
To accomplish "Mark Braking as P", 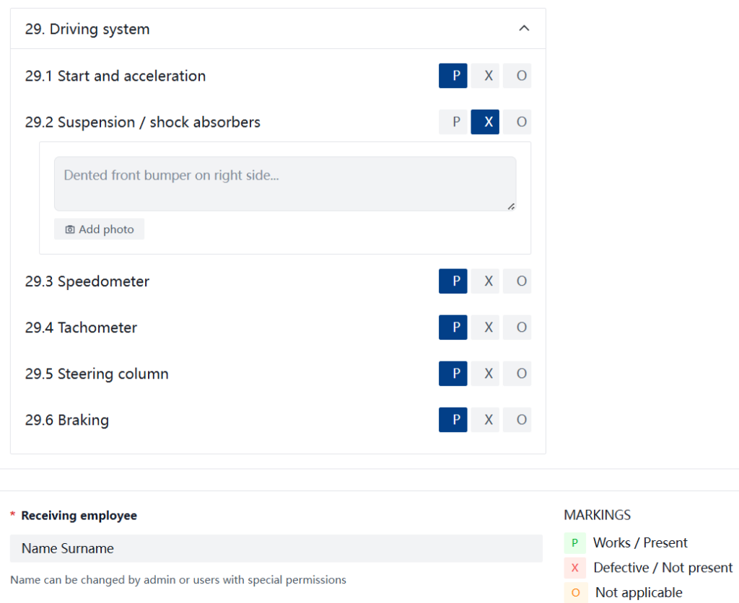I will point(453,419).
